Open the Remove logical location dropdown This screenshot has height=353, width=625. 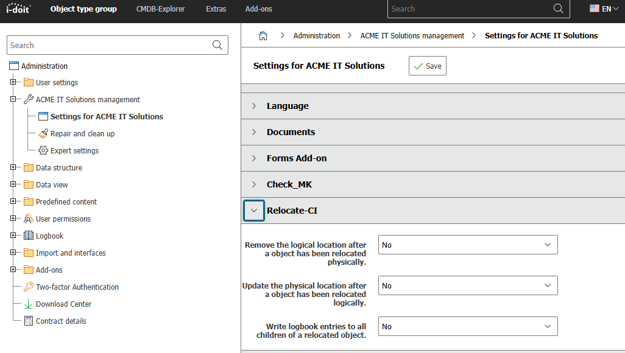(x=468, y=245)
